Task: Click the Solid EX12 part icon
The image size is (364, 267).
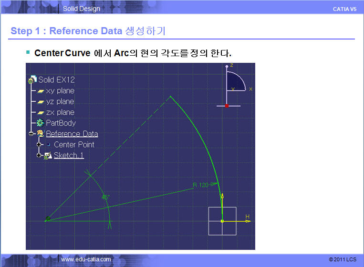Action: coord(32,80)
